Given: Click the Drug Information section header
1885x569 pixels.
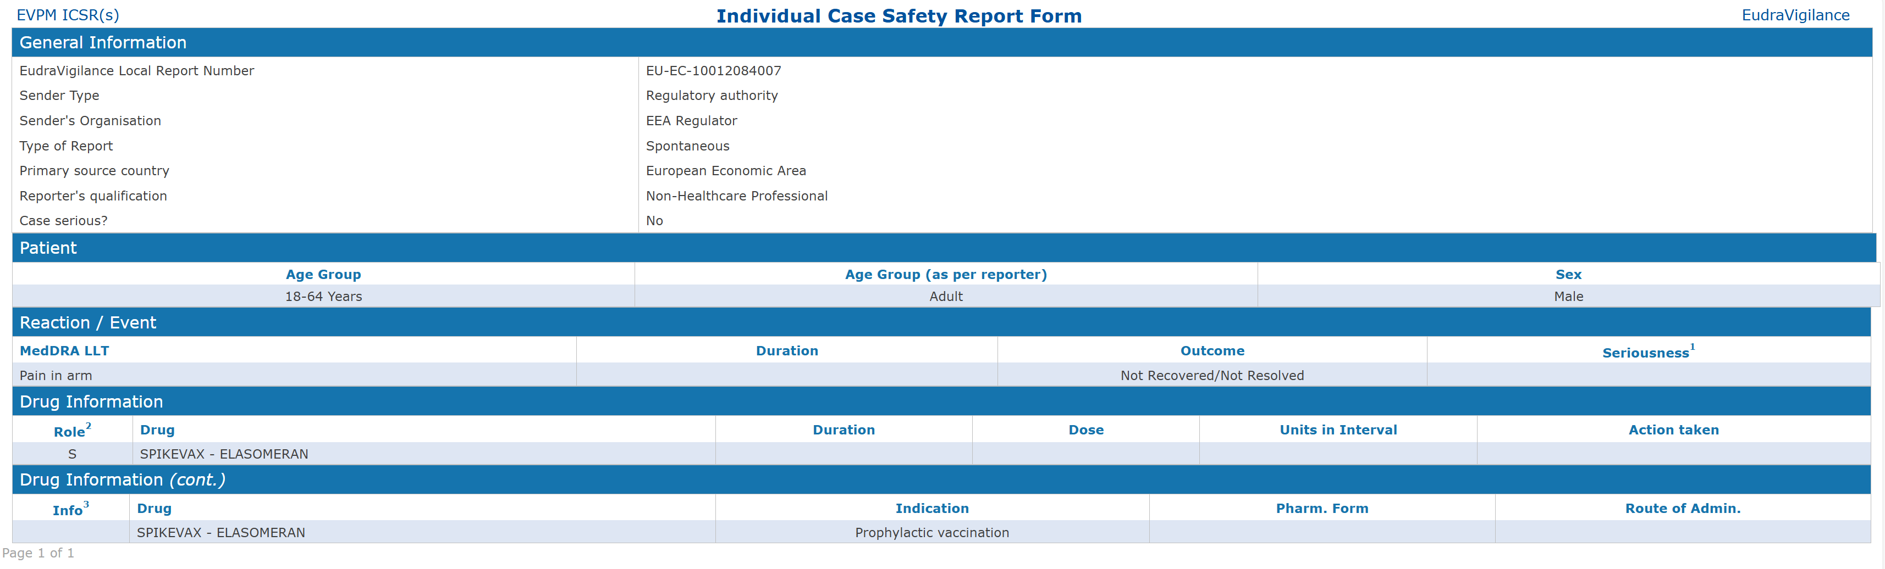Looking at the screenshot, I should coord(942,401).
